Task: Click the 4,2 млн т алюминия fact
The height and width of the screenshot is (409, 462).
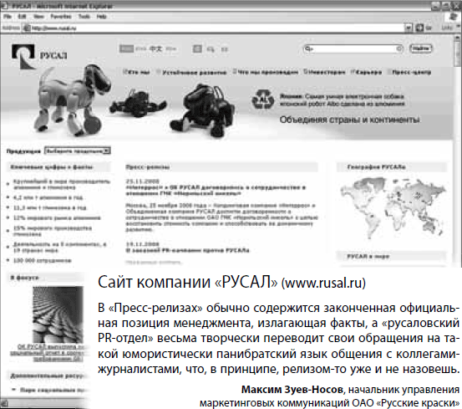Action: pos(48,197)
